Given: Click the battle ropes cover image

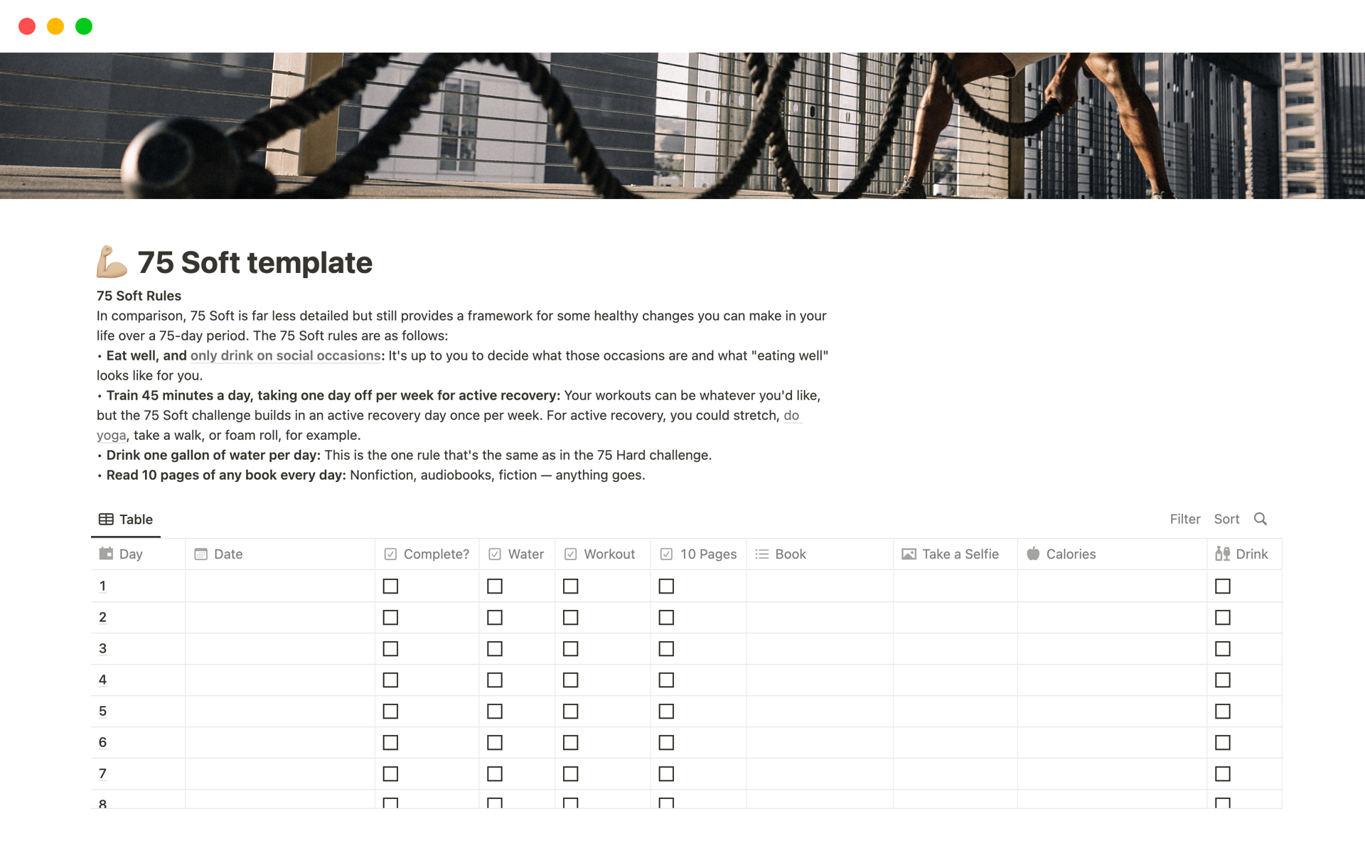Looking at the screenshot, I should click(x=682, y=125).
